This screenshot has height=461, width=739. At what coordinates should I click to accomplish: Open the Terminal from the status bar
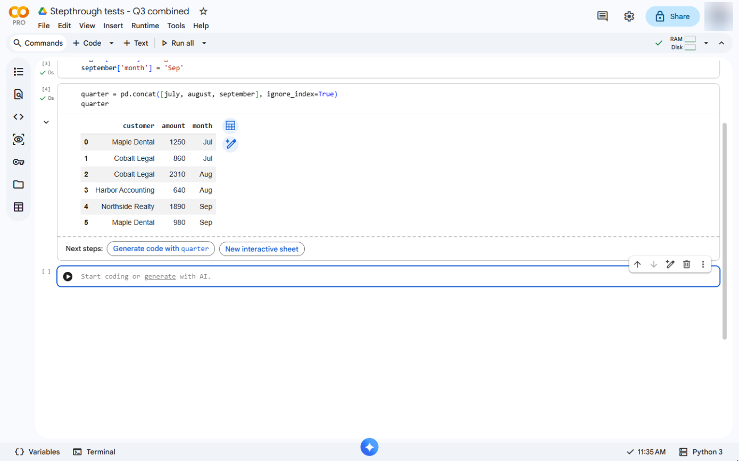click(94, 452)
